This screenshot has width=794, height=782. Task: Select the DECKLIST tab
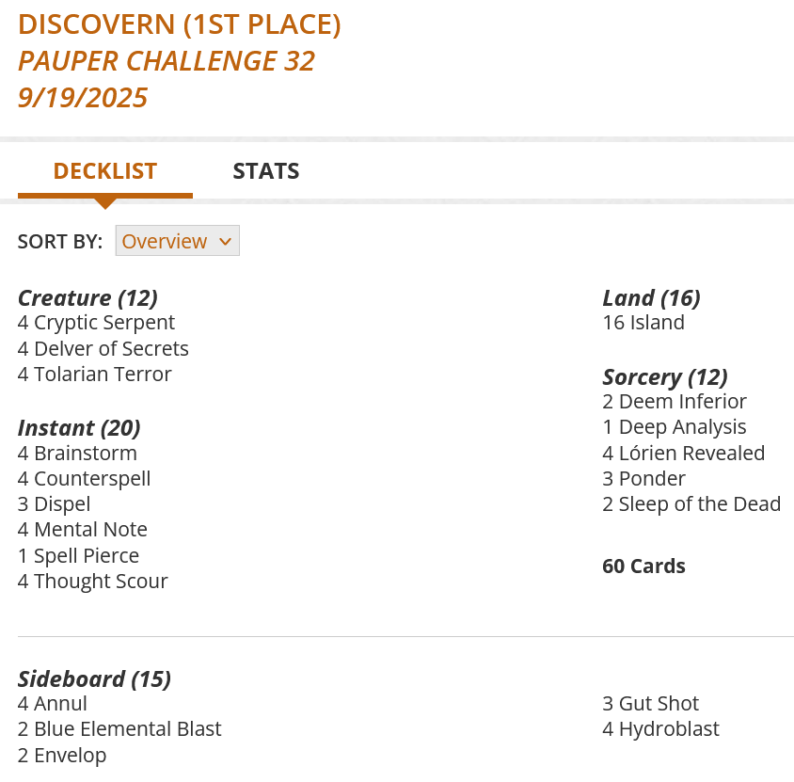point(104,171)
